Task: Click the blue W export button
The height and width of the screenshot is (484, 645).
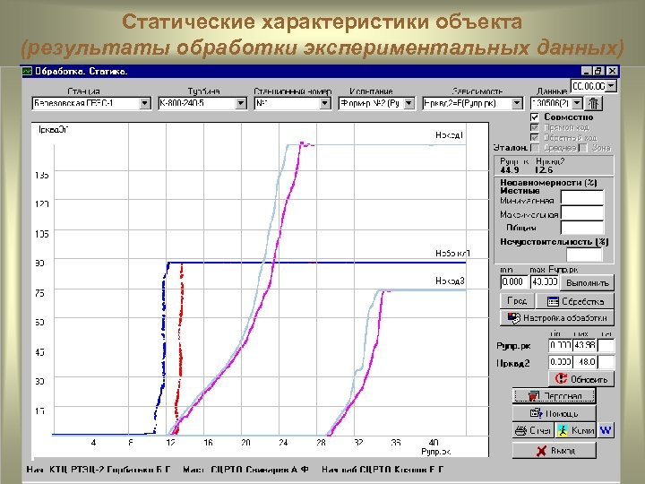Action: 605,430
